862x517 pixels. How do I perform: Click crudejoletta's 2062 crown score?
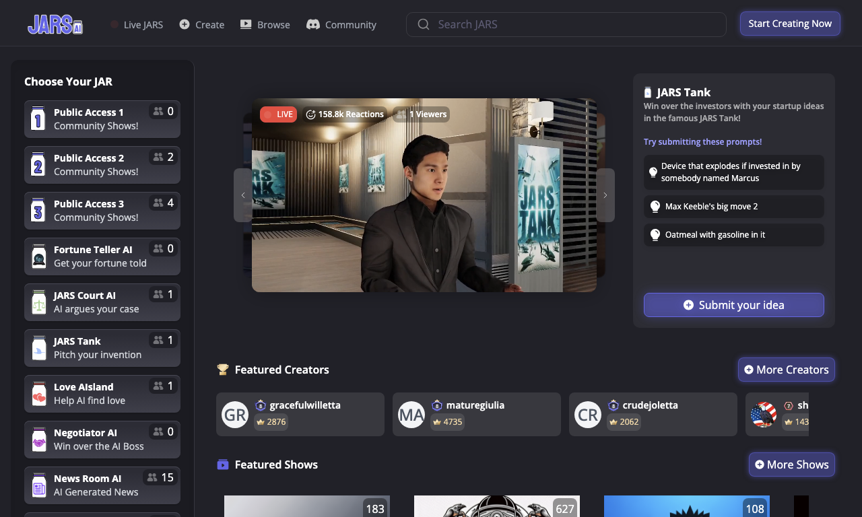[x=624, y=422]
